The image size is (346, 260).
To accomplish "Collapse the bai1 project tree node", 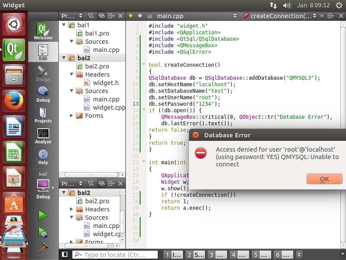I will tap(64, 25).
